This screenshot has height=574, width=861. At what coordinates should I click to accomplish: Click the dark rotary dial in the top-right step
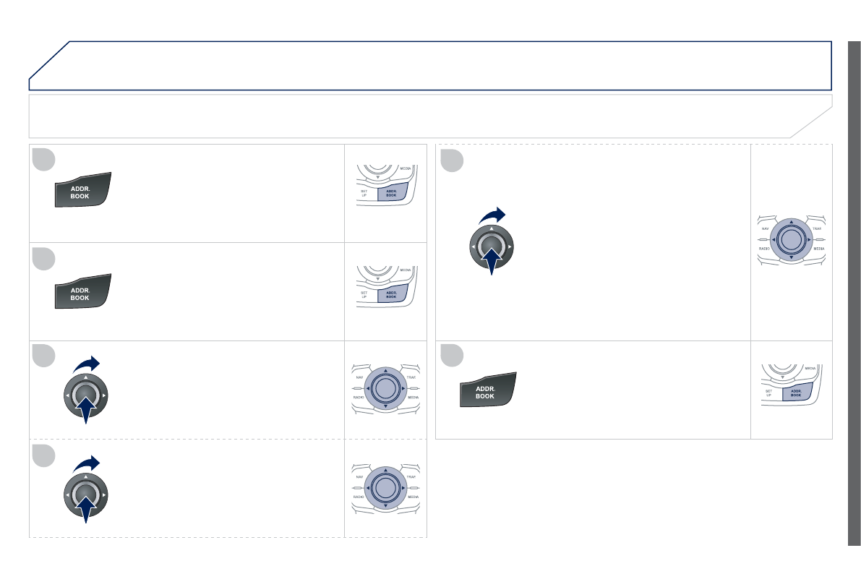[x=490, y=247]
